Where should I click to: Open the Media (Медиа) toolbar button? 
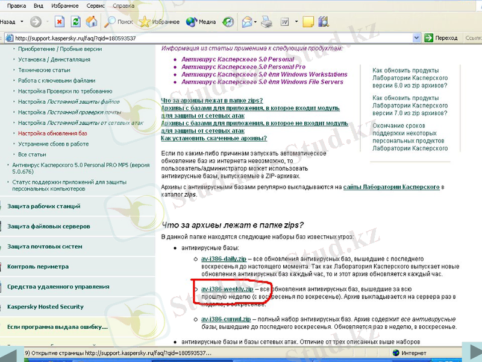tap(201, 22)
